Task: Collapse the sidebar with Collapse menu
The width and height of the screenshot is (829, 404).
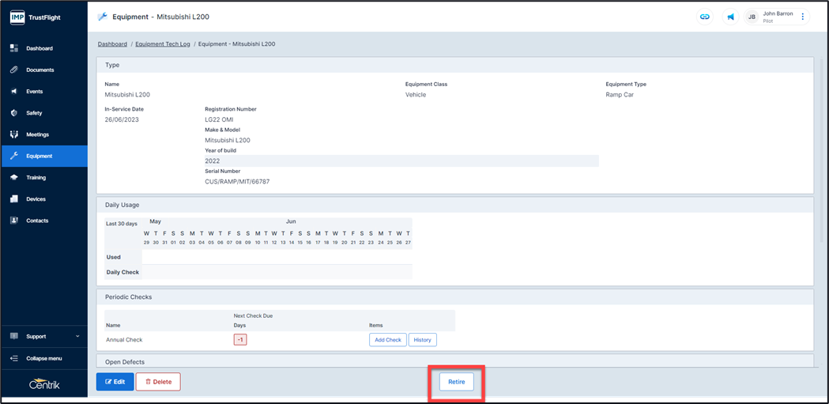Action: click(x=43, y=358)
